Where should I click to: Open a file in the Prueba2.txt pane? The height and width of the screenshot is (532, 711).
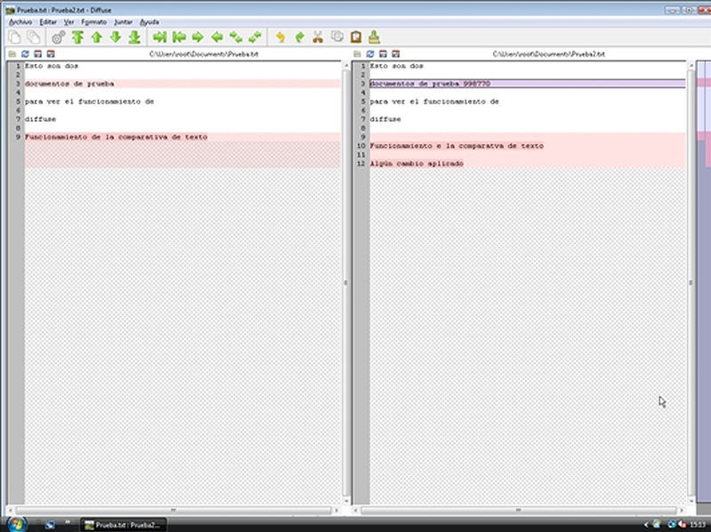(357, 54)
